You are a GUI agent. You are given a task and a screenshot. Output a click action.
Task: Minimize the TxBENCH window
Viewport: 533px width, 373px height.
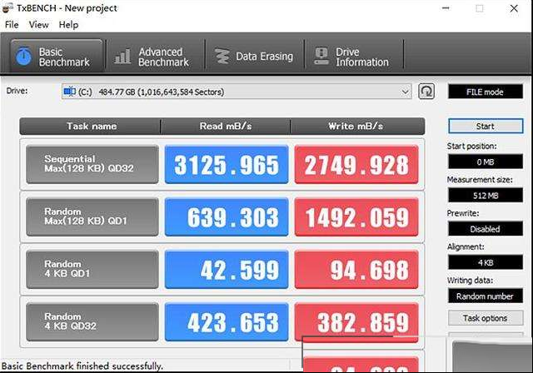(x=446, y=8)
